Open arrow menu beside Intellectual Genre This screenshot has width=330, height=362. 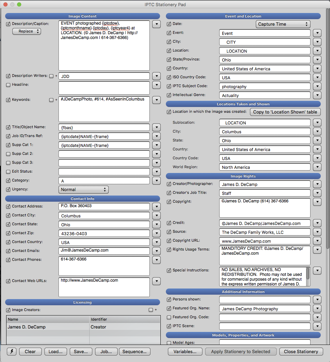317,95
